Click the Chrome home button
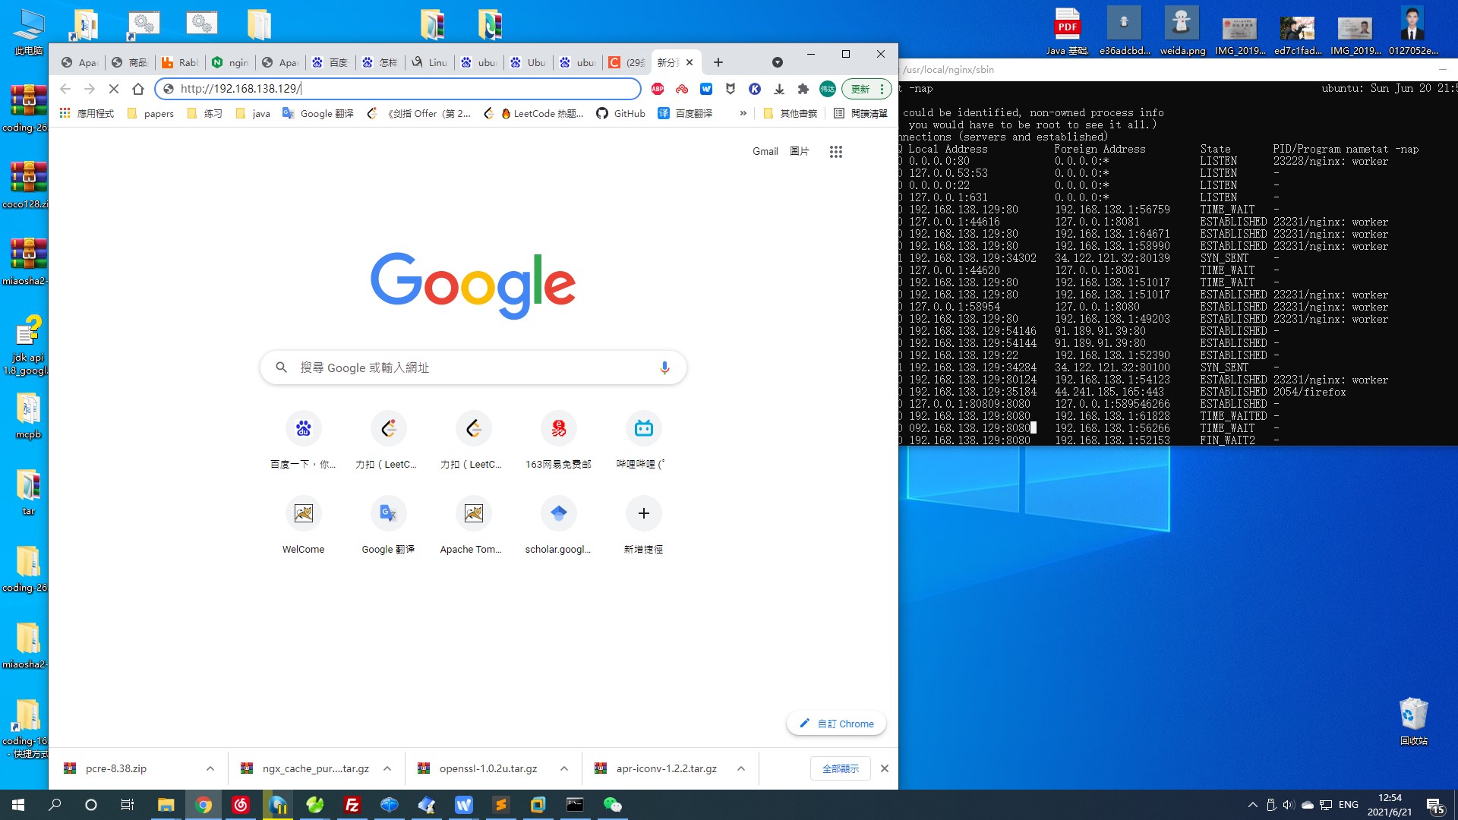Screen dimensions: 1458x820 tap(137, 89)
